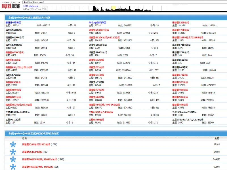Image resolution: width=227 pixels, height=170 pixels.
Task: Open the Nokia E52 forum
Action: (96, 60)
